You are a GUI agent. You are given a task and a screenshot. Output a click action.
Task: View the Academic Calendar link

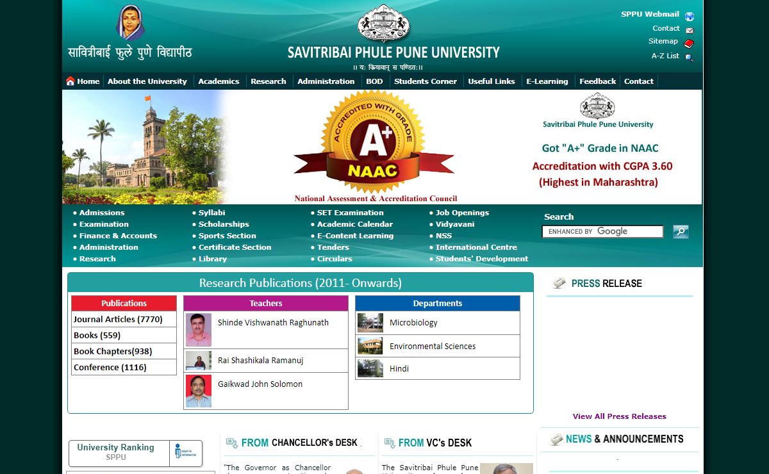coord(355,224)
